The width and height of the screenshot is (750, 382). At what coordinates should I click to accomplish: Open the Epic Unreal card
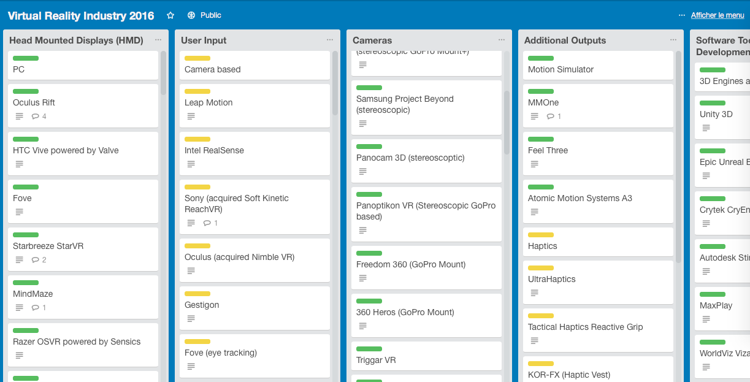722,164
